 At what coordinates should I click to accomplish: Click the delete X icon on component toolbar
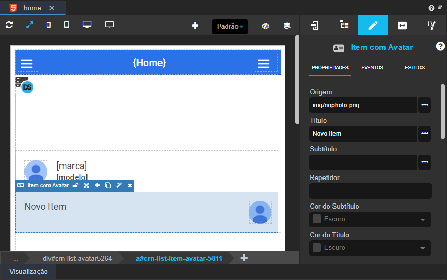(130, 185)
